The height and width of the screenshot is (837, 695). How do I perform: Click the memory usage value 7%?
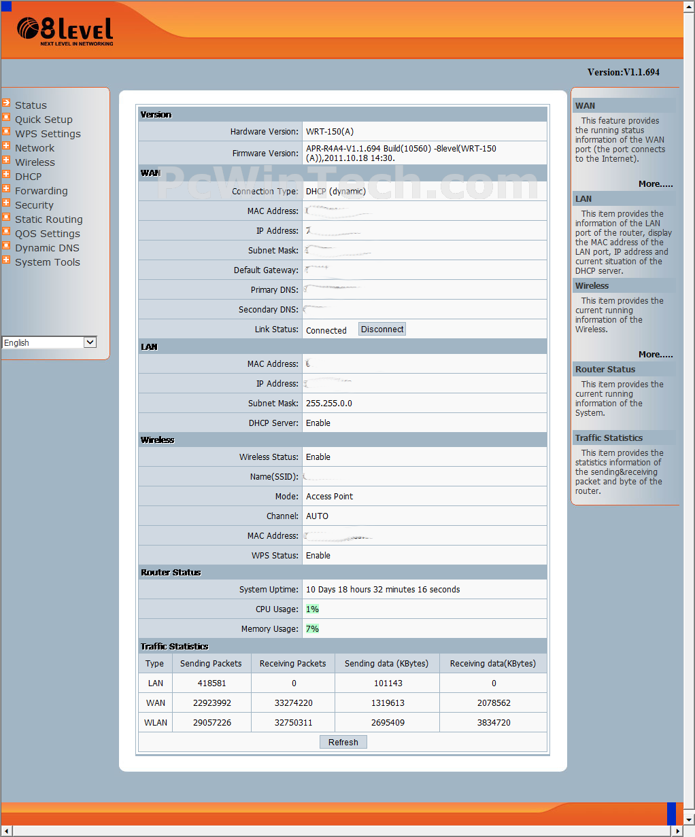pos(312,629)
